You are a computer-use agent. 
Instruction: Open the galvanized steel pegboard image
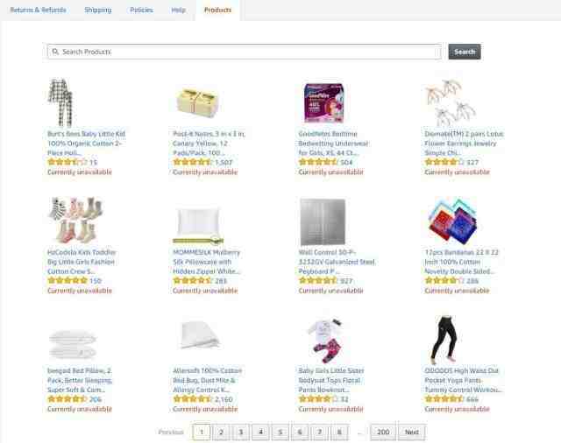click(x=323, y=221)
